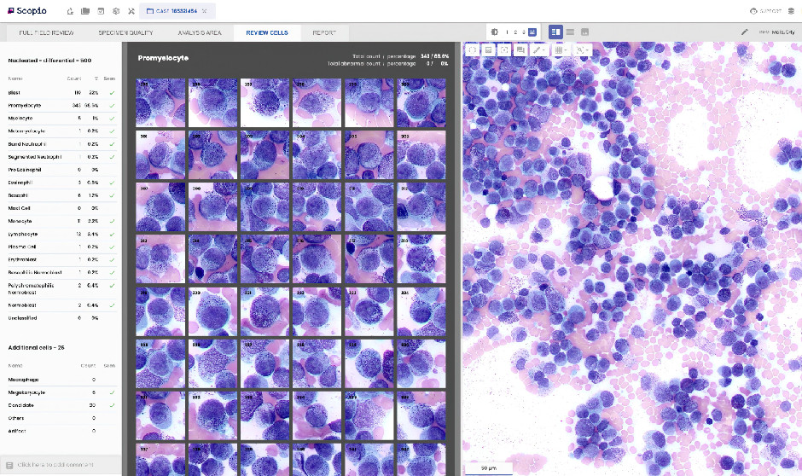Expand the rightmost viewer toolbar dropdown
Screen dimensions: 802x476
(584, 50)
